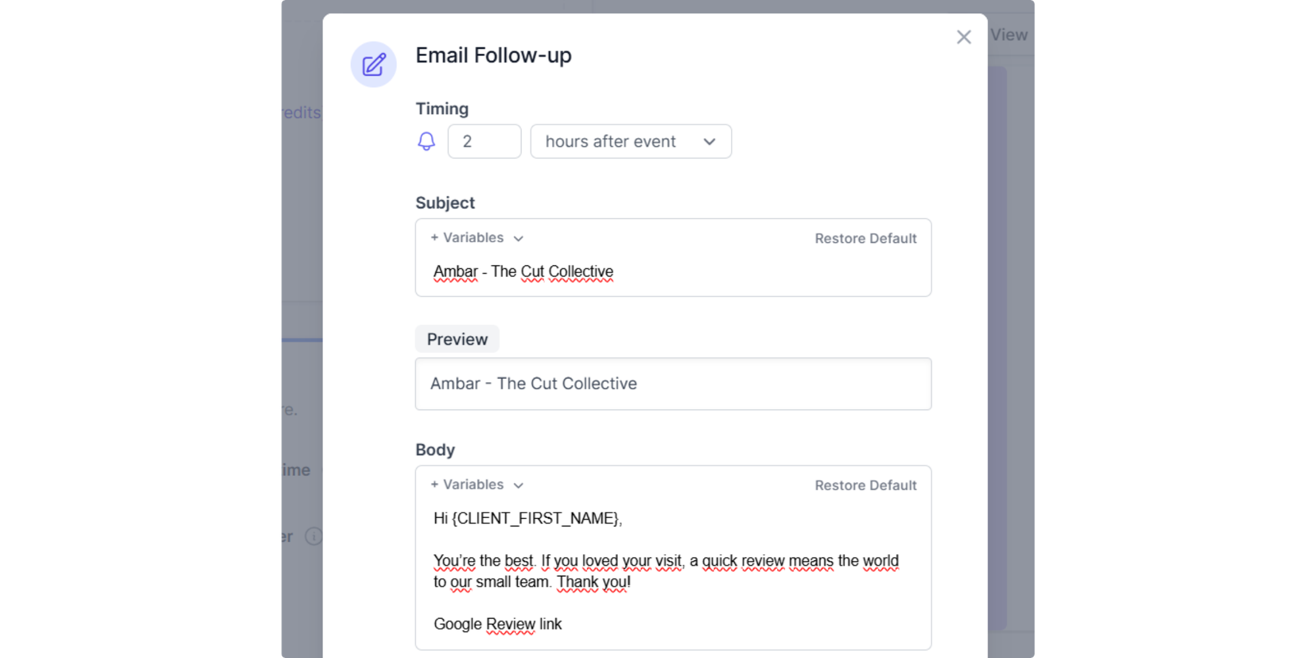Click the Google Review link text
The width and height of the screenshot is (1316, 658).
(497, 624)
